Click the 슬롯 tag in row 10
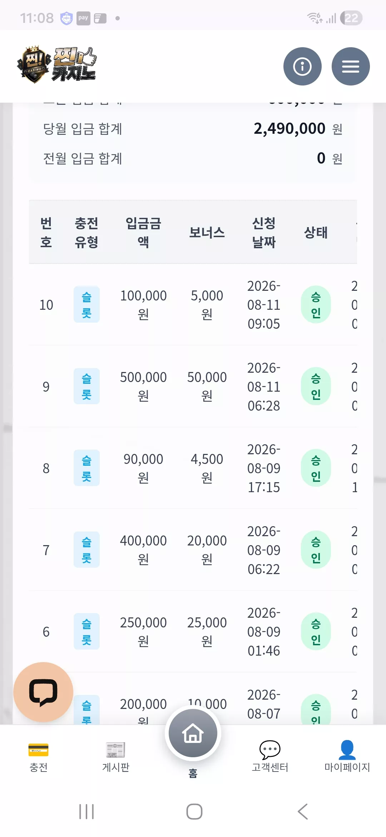Image resolution: width=386 pixels, height=837 pixels. click(86, 304)
